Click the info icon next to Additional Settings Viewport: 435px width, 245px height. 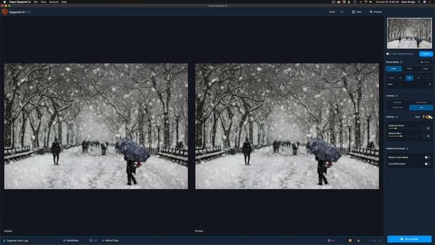pyautogui.click(x=407, y=148)
